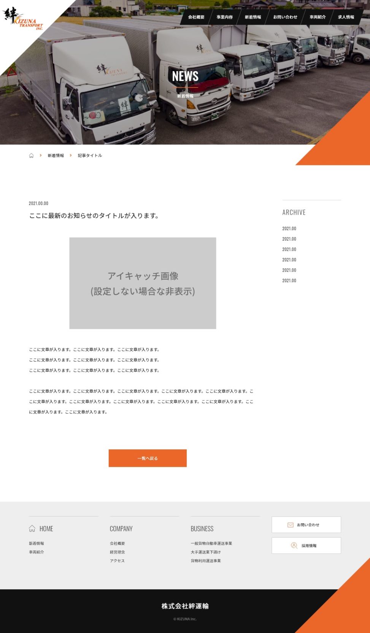Click the envelope icon in footer
This screenshot has width=370, height=633.
(290, 525)
